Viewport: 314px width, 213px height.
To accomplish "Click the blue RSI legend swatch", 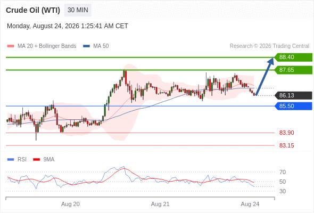I will click(x=11, y=160).
